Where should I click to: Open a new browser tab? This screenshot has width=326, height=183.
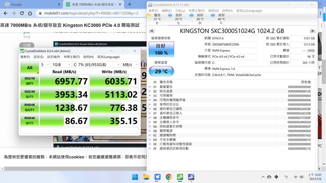129,5
